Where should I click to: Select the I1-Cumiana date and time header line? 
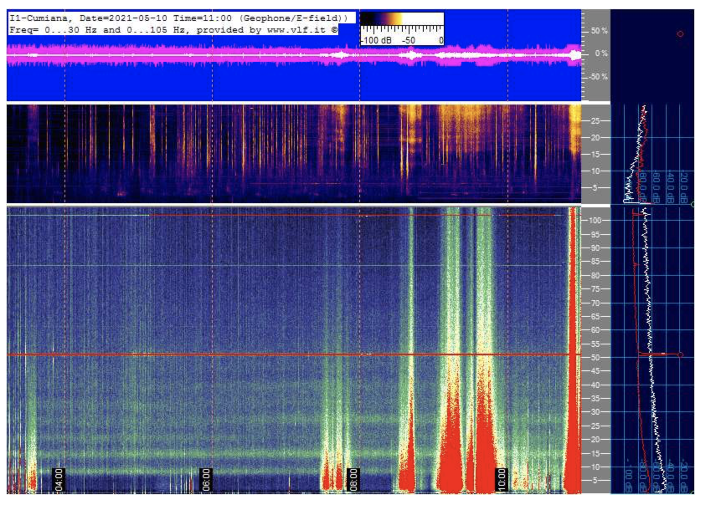click(x=179, y=18)
